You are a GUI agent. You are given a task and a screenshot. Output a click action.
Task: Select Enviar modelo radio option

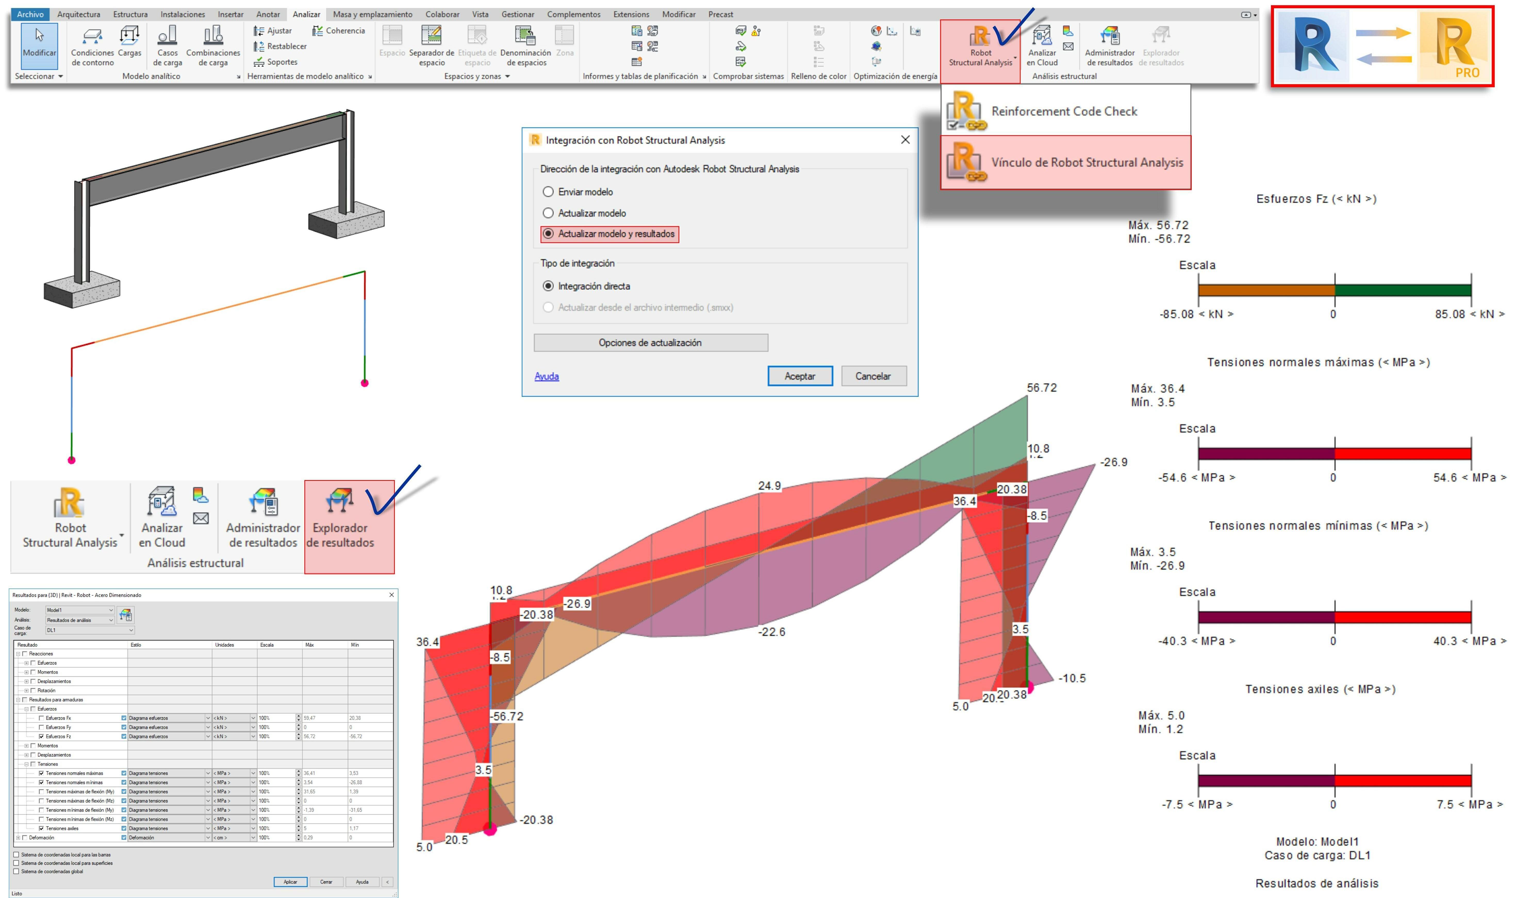[548, 192]
